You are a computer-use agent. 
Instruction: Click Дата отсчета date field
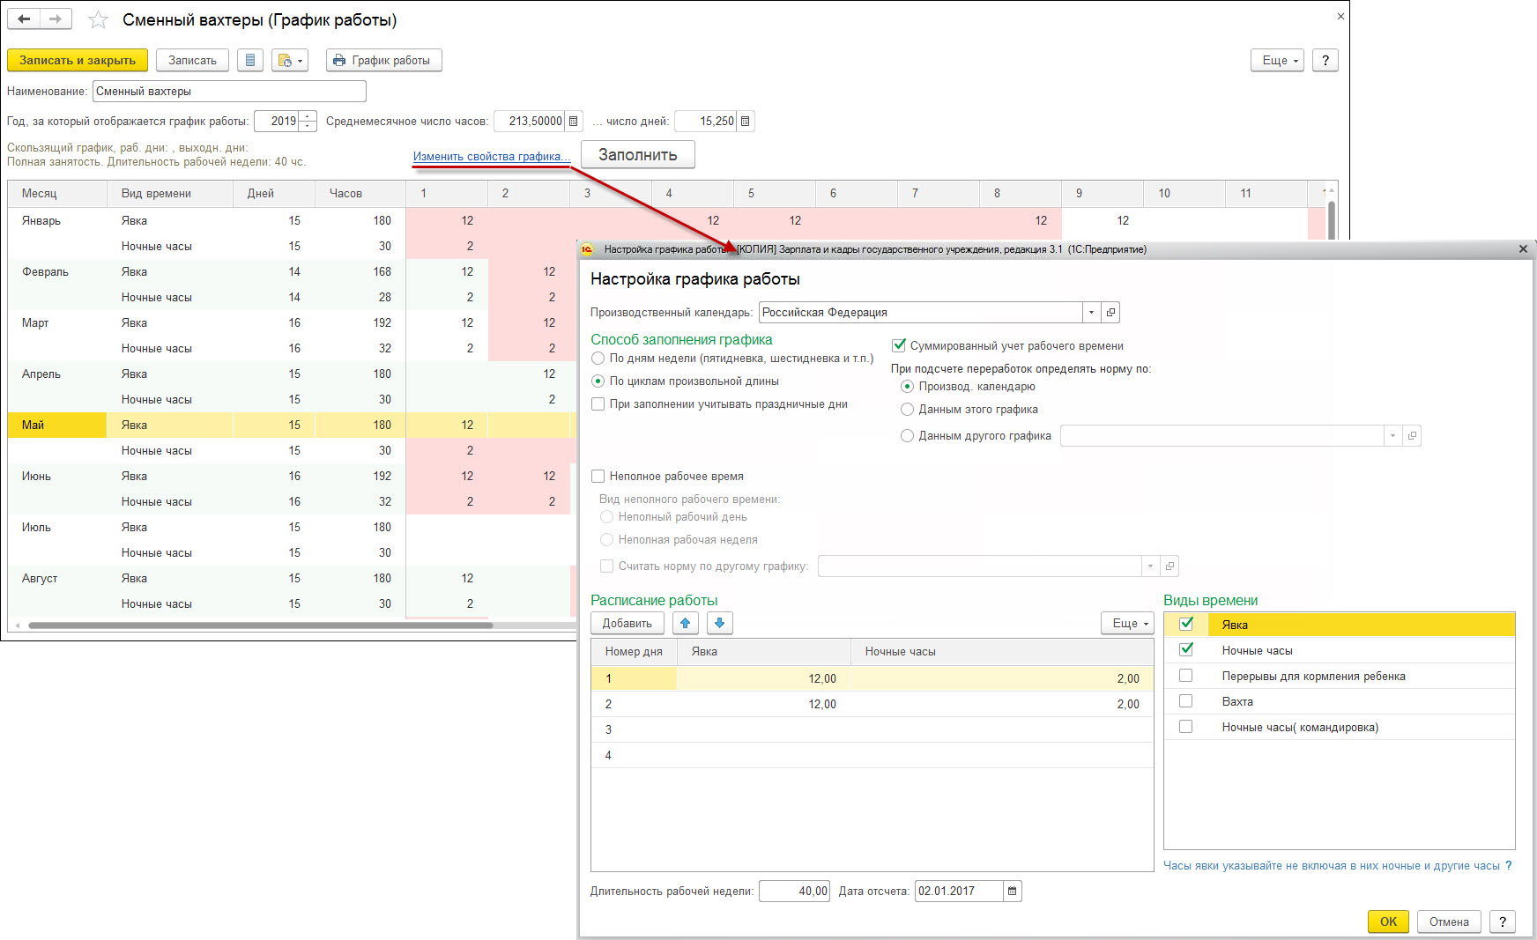pos(959,892)
